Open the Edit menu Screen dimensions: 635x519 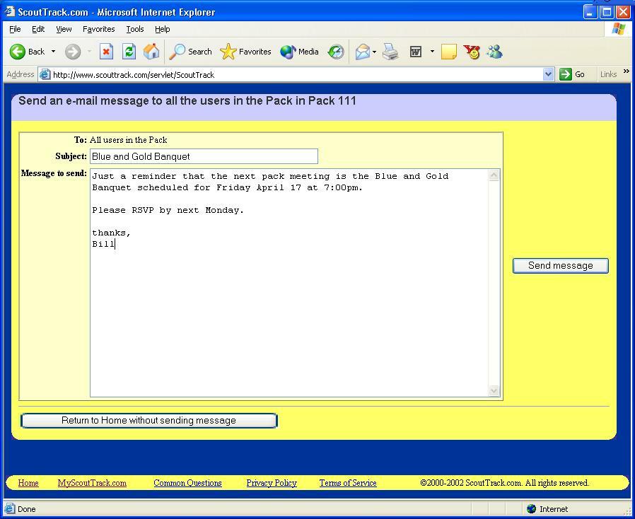tap(38, 29)
